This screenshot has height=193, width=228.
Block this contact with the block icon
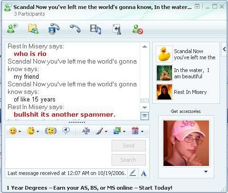[x=138, y=29]
